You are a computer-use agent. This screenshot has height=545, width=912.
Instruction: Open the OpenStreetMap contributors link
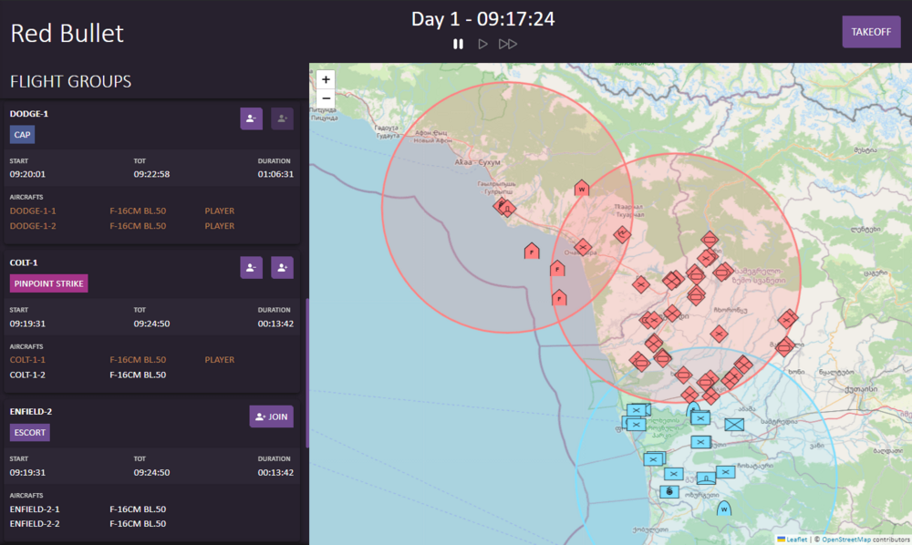tap(845, 540)
